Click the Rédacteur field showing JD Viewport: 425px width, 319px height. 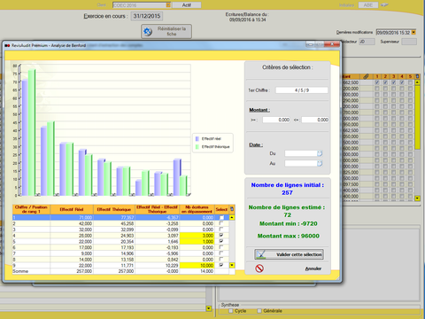click(367, 42)
